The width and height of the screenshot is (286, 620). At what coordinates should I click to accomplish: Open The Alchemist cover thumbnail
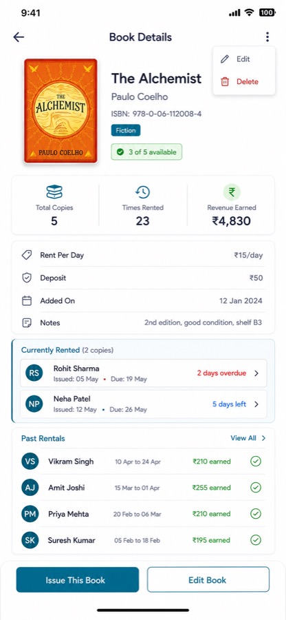(60, 111)
